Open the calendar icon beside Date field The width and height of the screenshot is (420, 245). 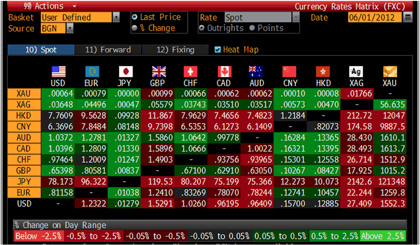408,17
